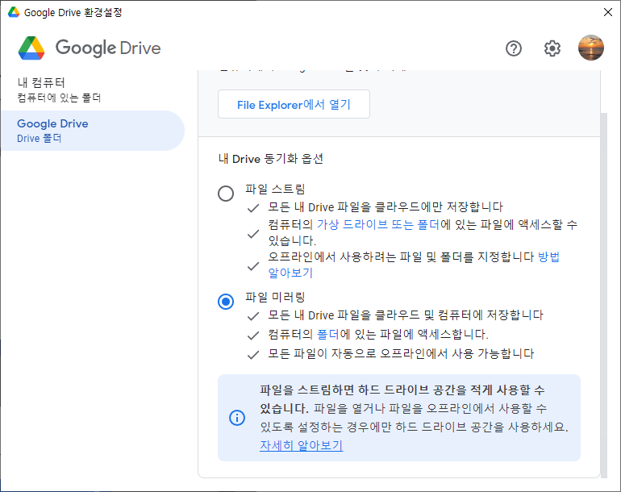Click the account profile picture
The width and height of the screenshot is (621, 492).
(591, 48)
